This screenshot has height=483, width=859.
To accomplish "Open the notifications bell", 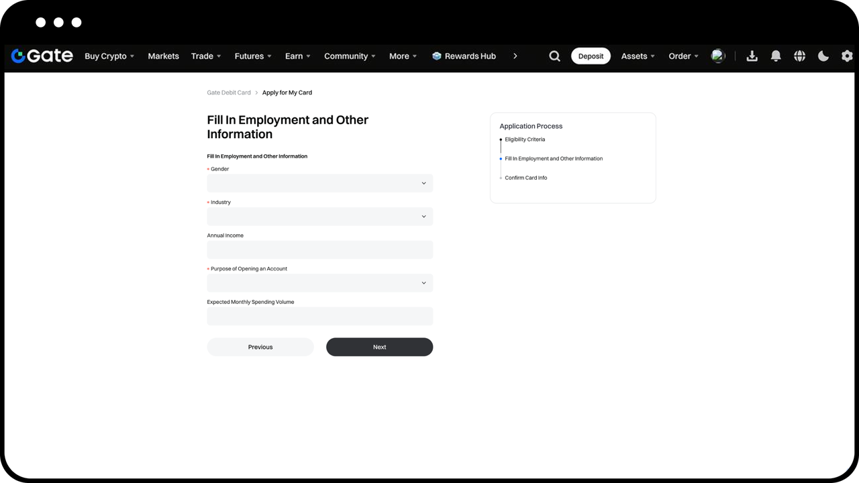I will (x=776, y=56).
